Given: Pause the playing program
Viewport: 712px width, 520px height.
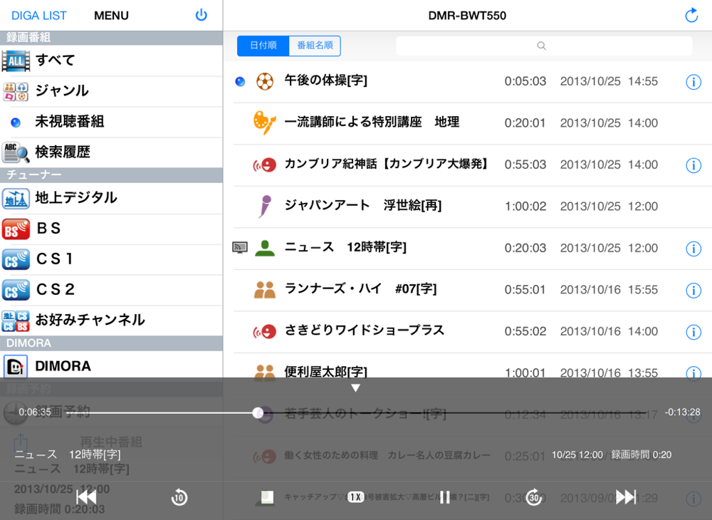Looking at the screenshot, I should (x=444, y=496).
